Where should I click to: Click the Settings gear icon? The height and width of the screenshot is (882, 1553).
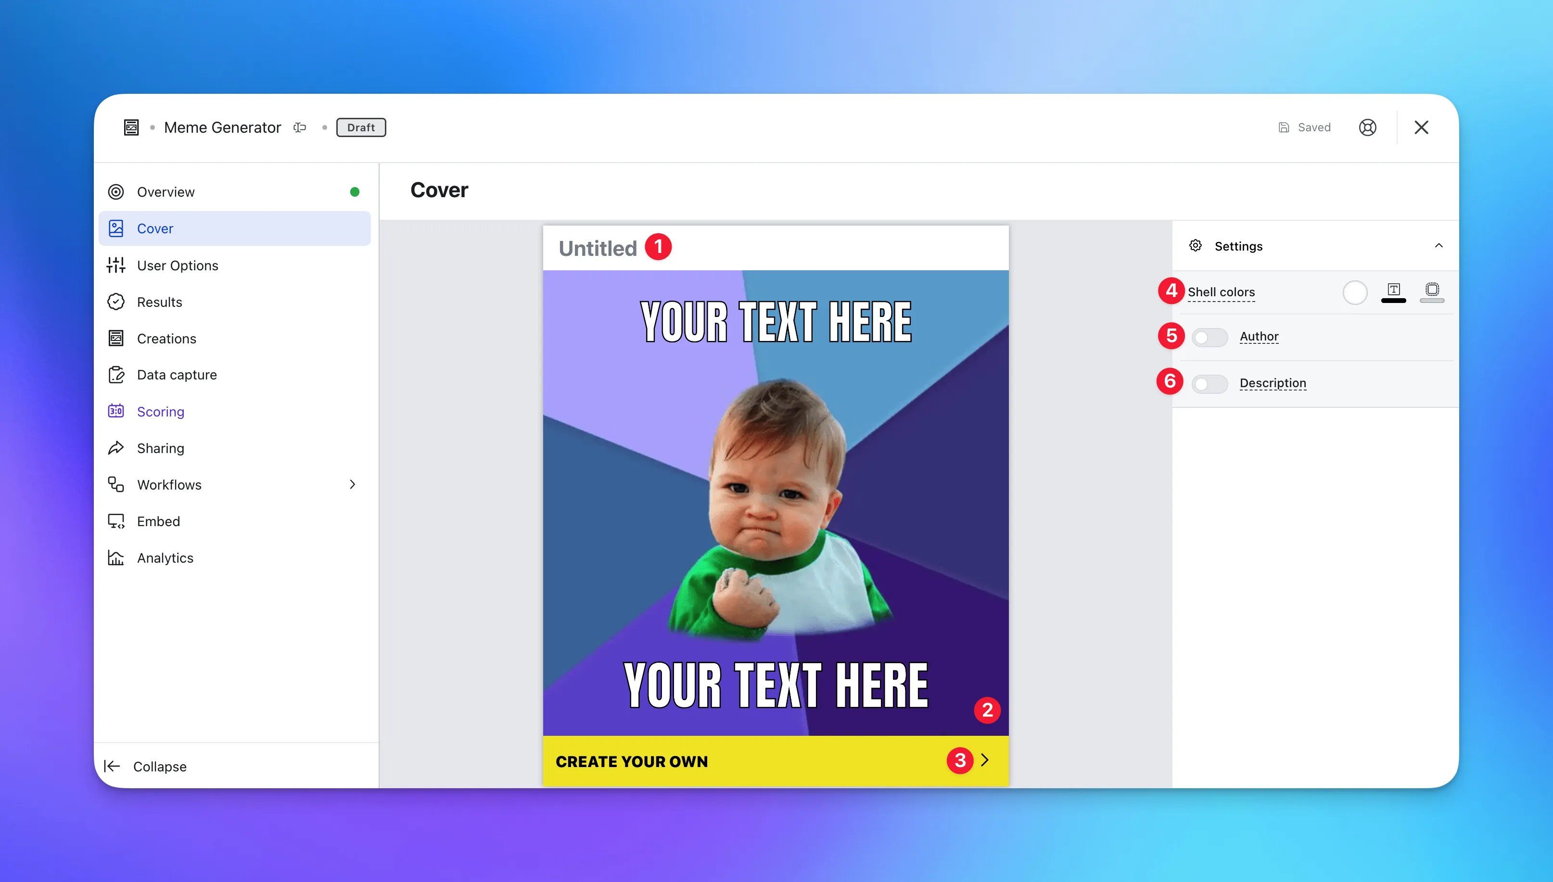1195,246
